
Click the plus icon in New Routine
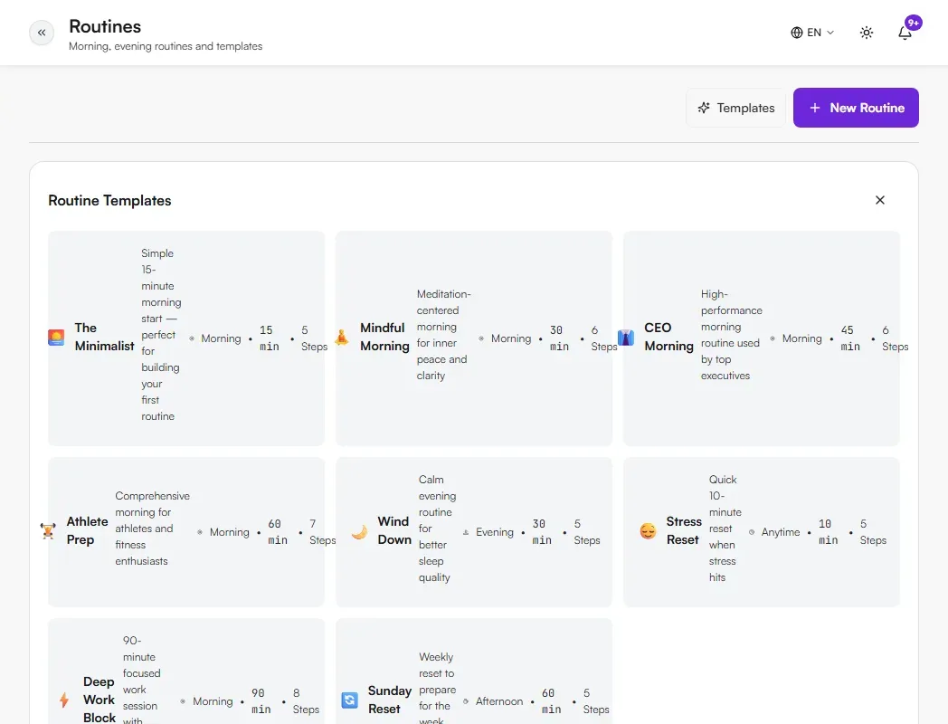pos(815,108)
